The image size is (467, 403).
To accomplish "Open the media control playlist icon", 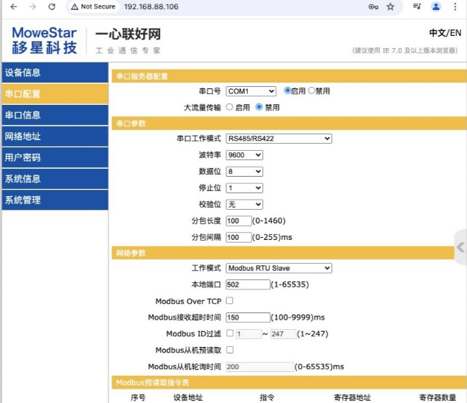I will (x=417, y=6).
